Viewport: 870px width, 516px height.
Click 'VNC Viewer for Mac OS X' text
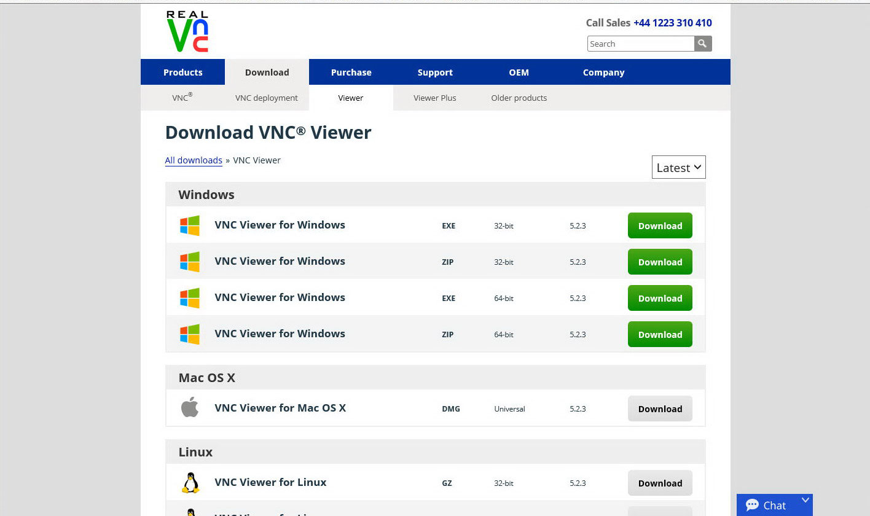[280, 407]
